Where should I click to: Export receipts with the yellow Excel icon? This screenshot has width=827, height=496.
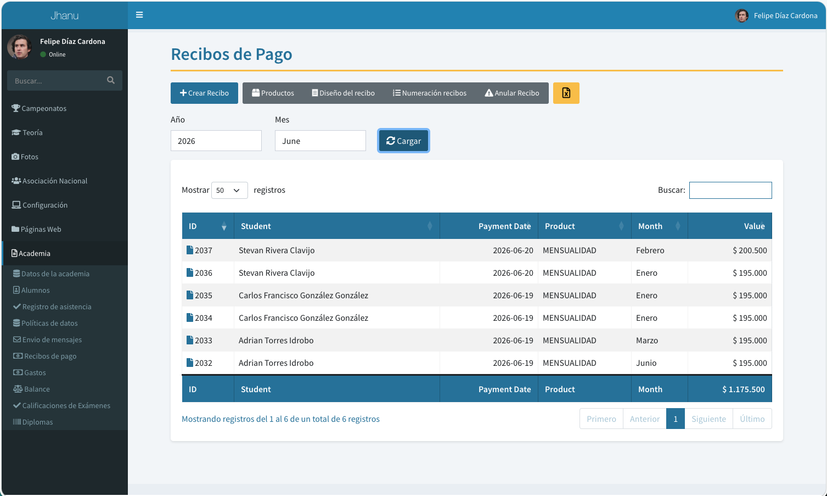coord(566,93)
